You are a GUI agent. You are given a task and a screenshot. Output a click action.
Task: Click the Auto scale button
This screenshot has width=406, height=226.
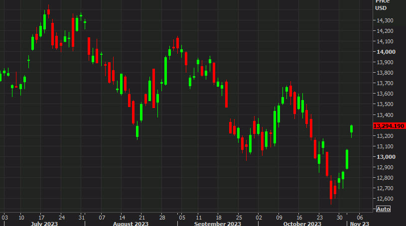[x=383, y=209]
